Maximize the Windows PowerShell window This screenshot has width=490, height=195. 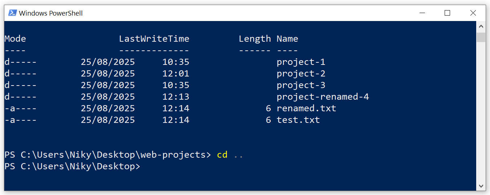point(447,13)
